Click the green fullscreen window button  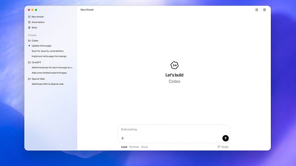[x=36, y=10]
